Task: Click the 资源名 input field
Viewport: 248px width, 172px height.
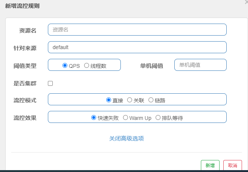Action: click(137, 30)
